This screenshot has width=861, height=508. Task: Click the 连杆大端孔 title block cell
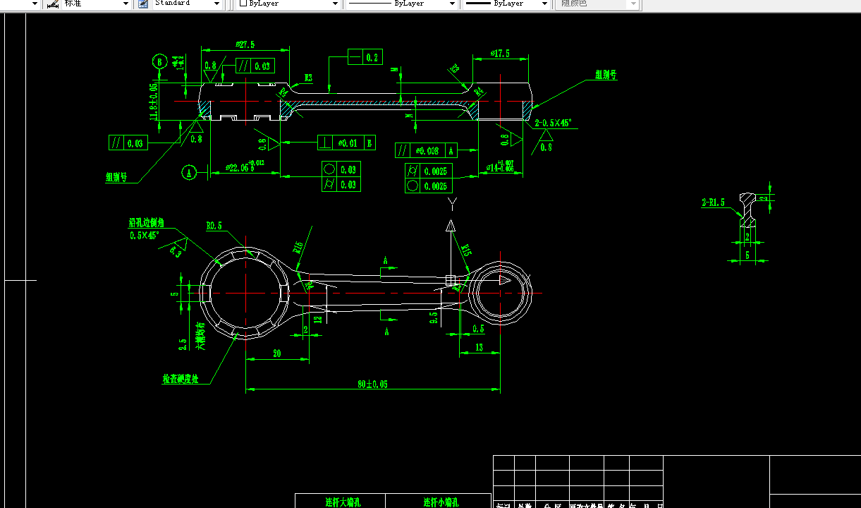pos(341,502)
